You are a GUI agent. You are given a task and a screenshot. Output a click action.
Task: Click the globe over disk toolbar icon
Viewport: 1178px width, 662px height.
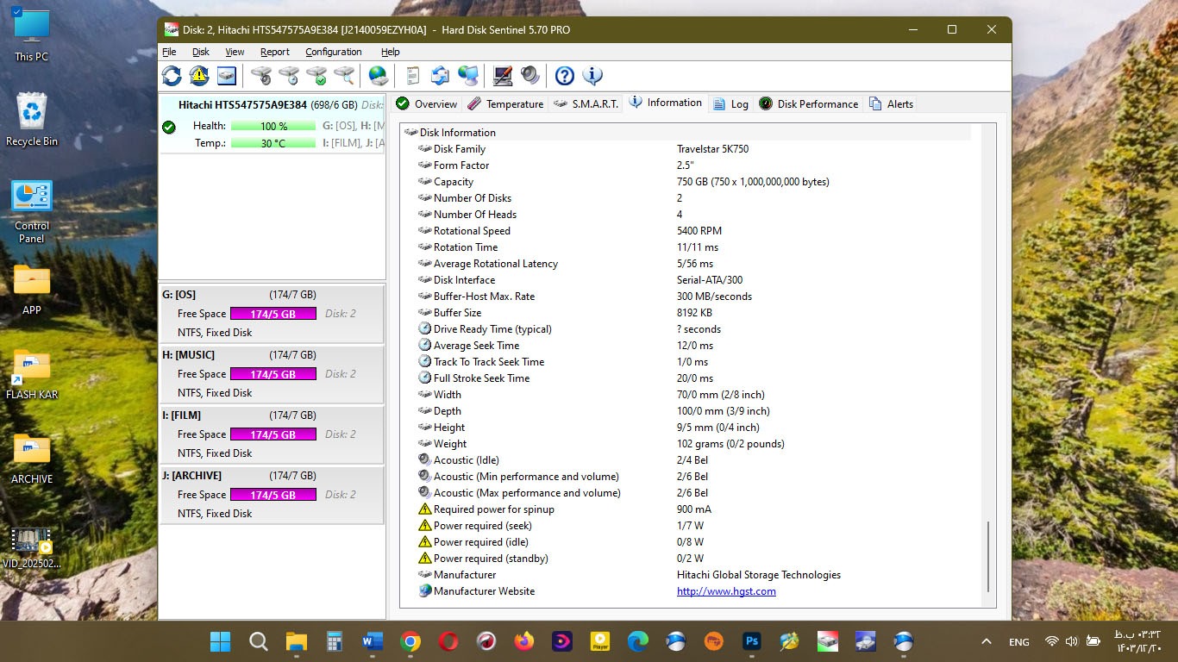[378, 76]
